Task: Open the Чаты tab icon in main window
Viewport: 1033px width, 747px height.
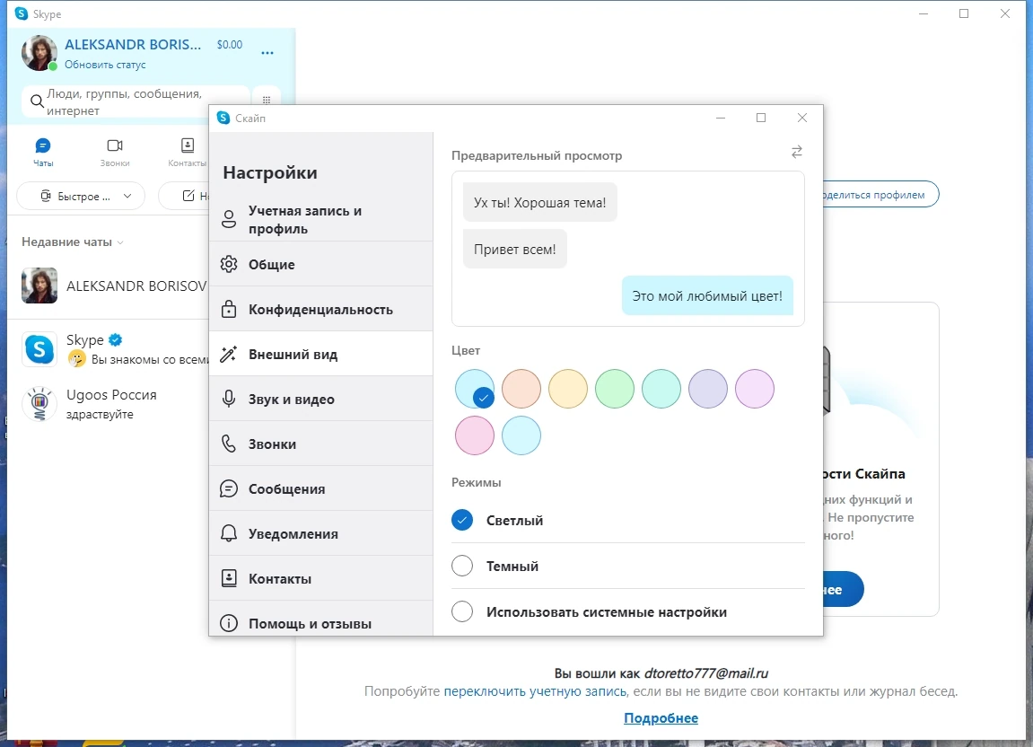Action: [x=43, y=145]
